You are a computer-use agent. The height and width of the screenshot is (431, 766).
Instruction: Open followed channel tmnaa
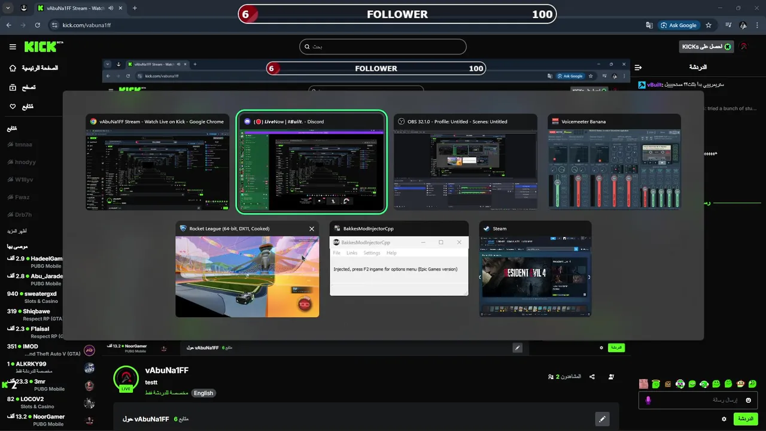tap(20, 144)
